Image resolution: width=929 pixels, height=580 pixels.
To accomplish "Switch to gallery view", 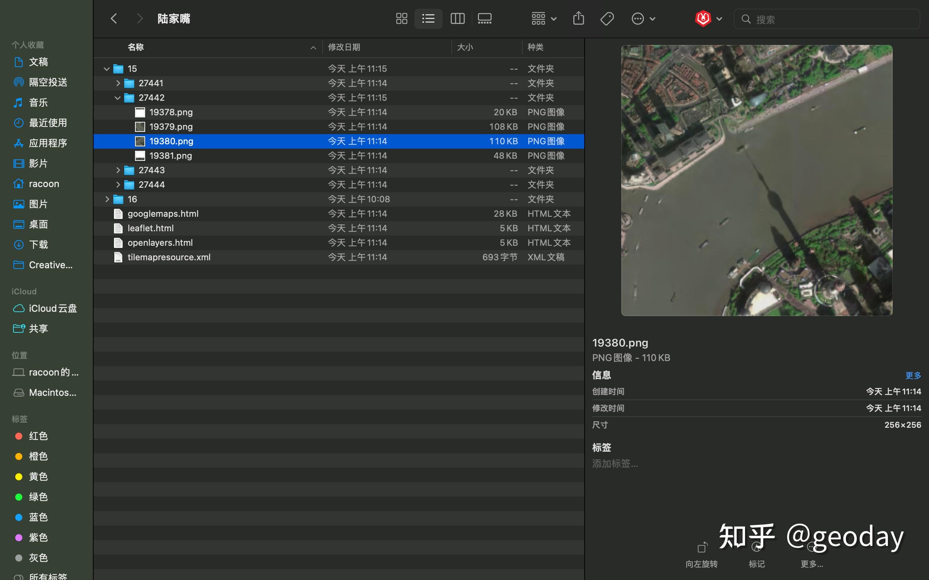I will pos(484,18).
